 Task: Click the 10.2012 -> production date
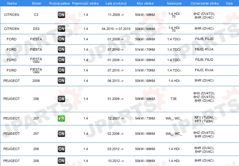tap(116, 161)
